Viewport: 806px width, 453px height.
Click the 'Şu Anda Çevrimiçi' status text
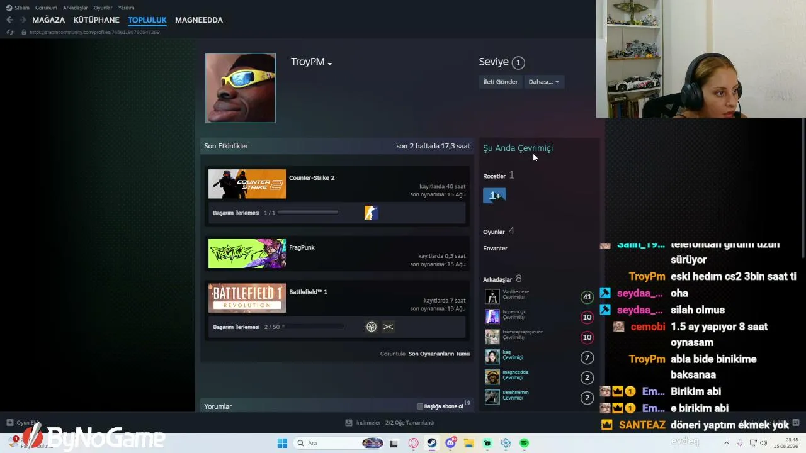(518, 148)
